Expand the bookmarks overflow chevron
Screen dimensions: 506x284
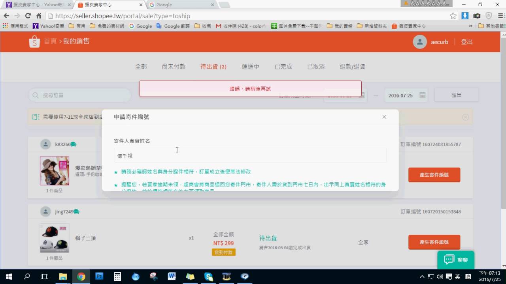[x=470, y=26]
